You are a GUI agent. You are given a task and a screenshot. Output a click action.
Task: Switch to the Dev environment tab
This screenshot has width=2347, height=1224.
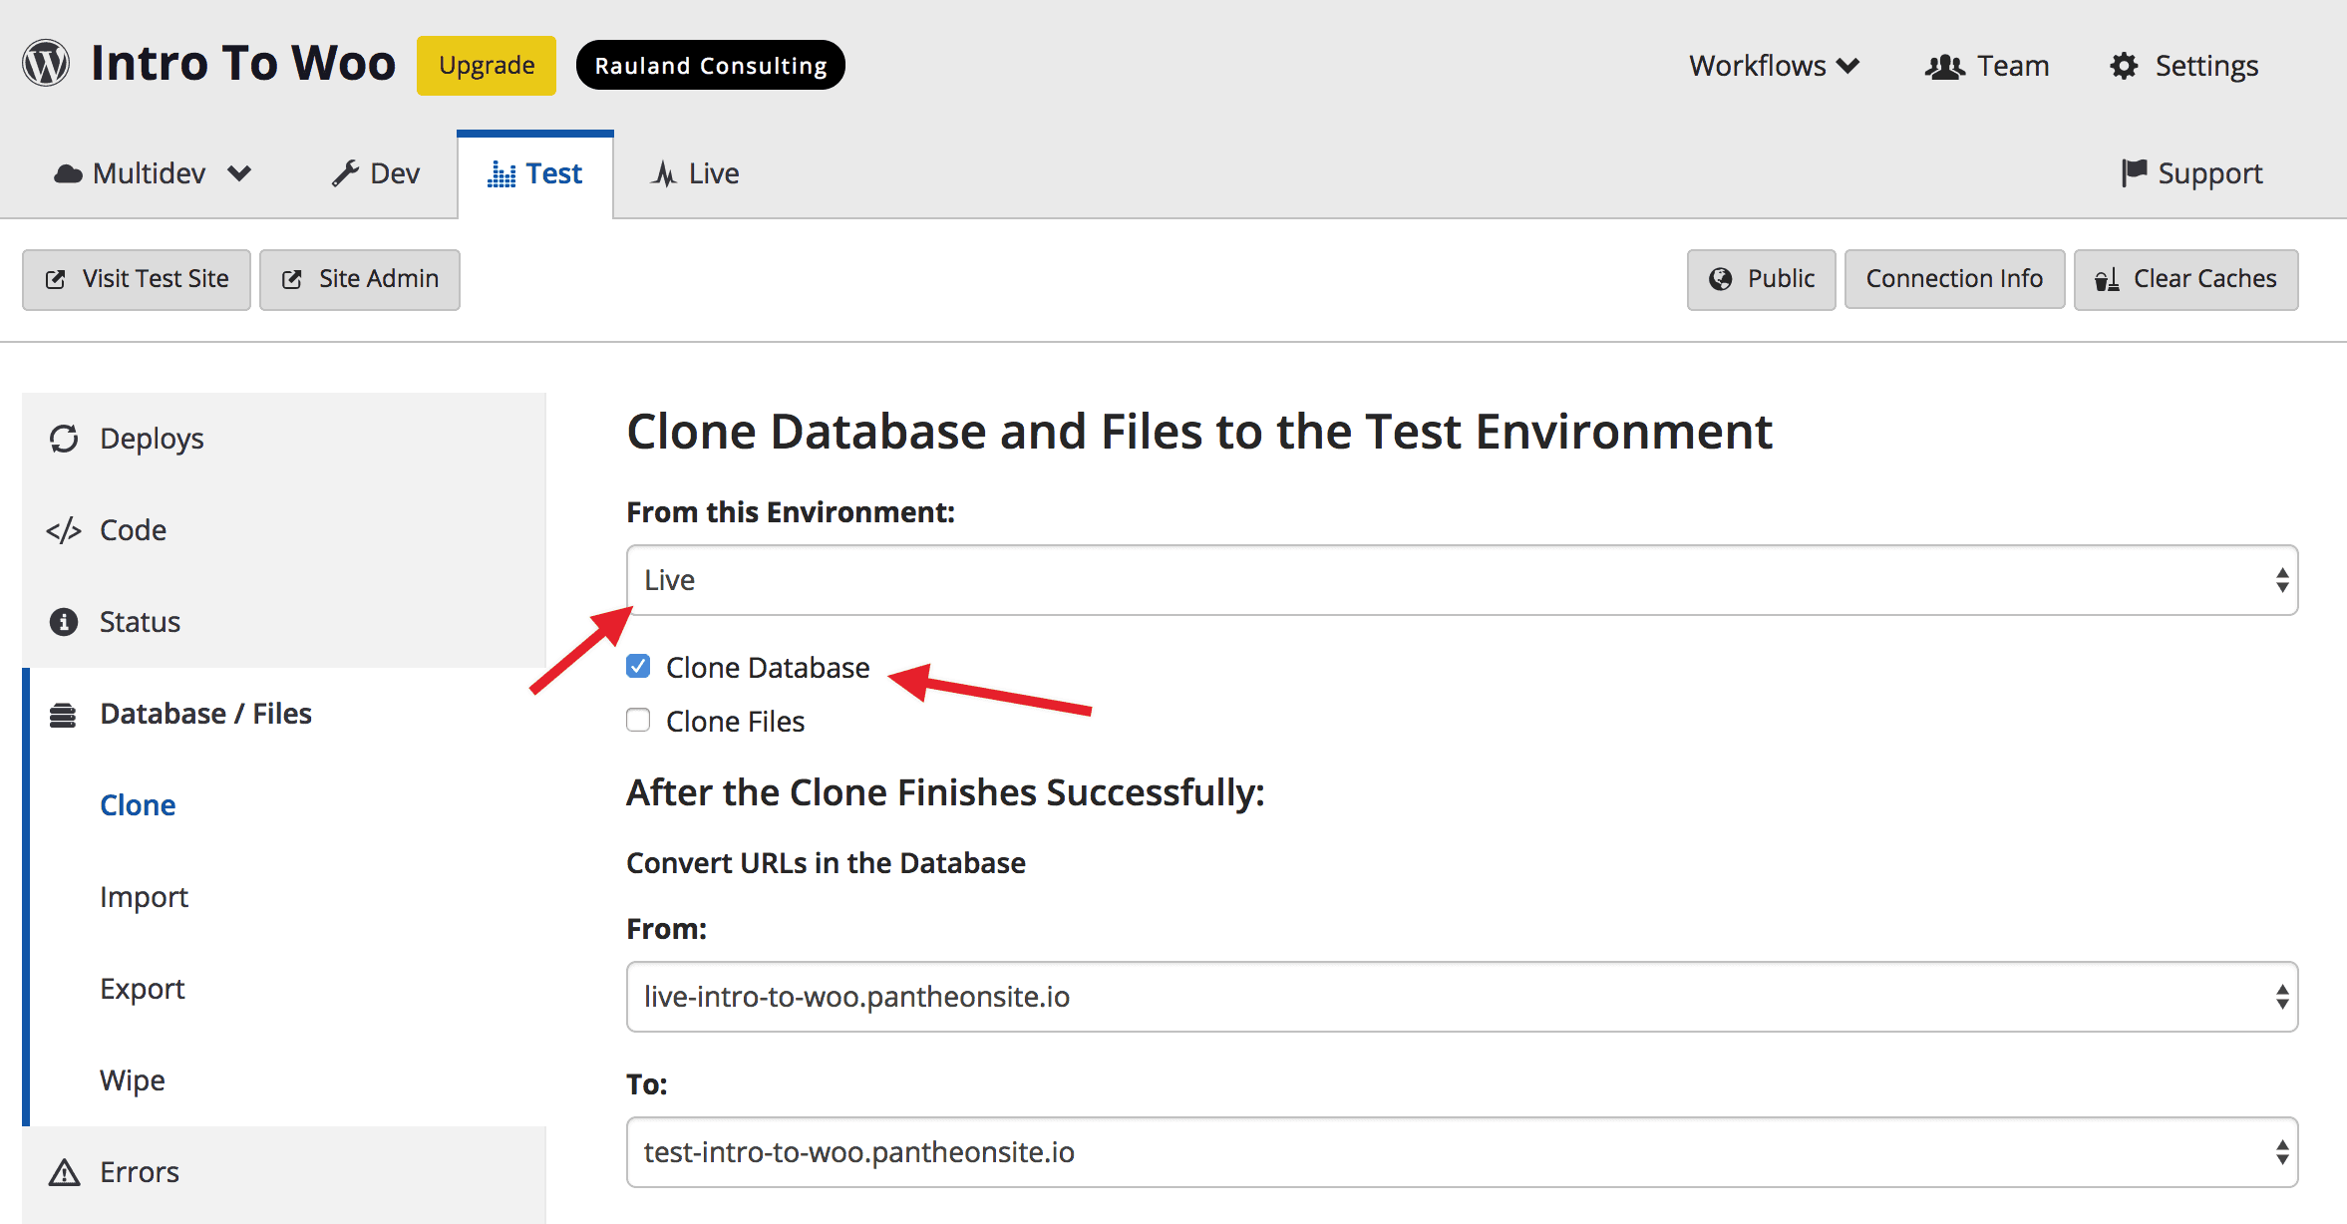tap(376, 173)
